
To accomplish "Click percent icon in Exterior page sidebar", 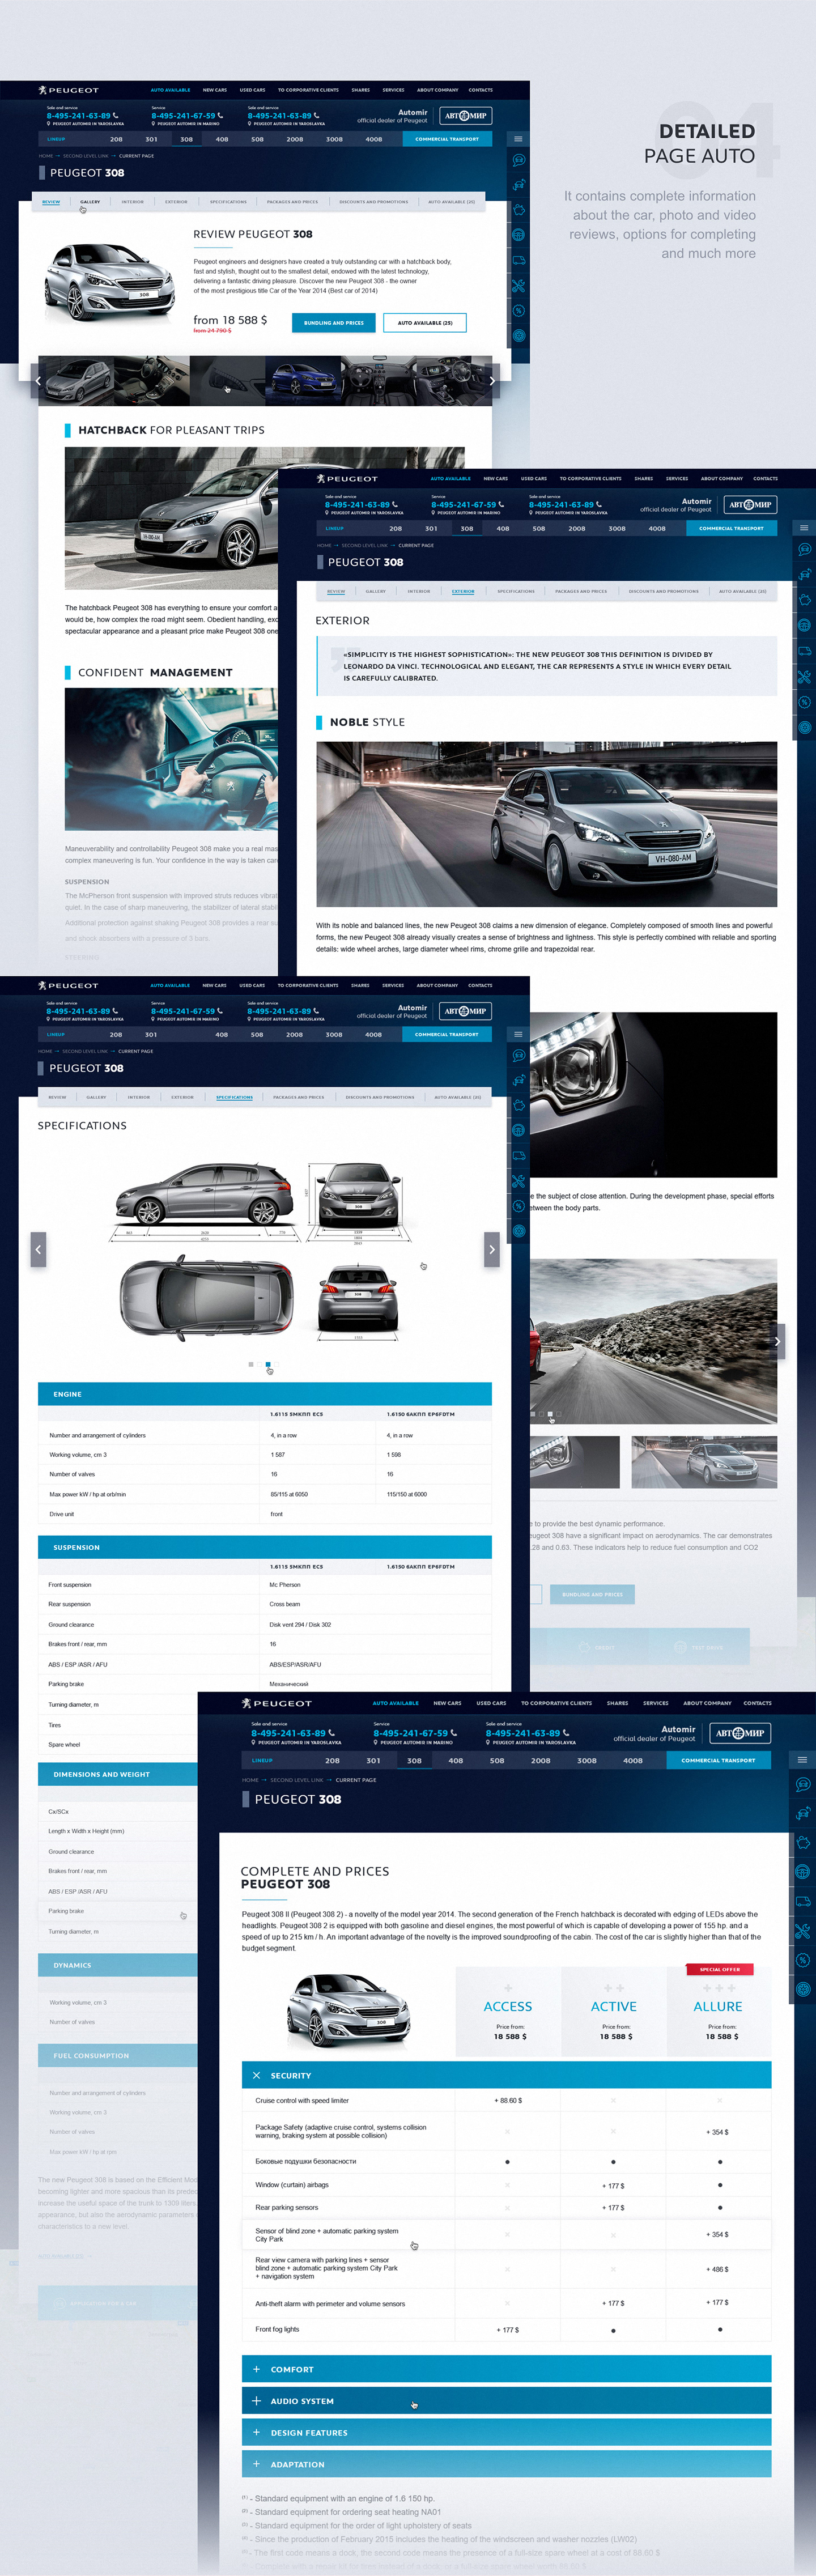I will click(804, 702).
